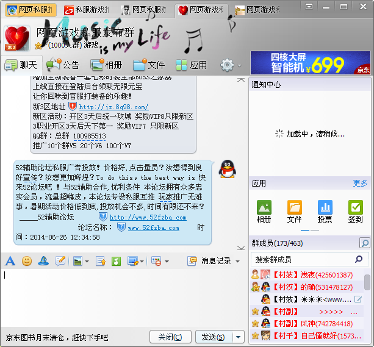Open the 消息记录 message history dropdown
This screenshot has width=374, height=347.
point(215,261)
